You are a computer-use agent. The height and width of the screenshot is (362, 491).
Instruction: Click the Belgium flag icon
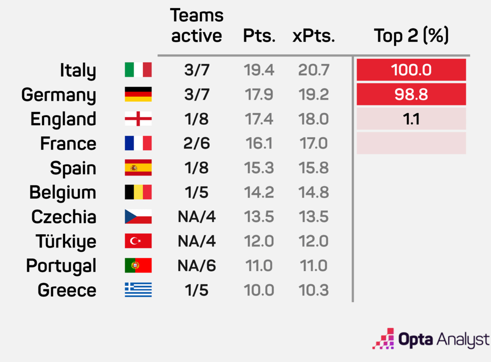pos(138,192)
